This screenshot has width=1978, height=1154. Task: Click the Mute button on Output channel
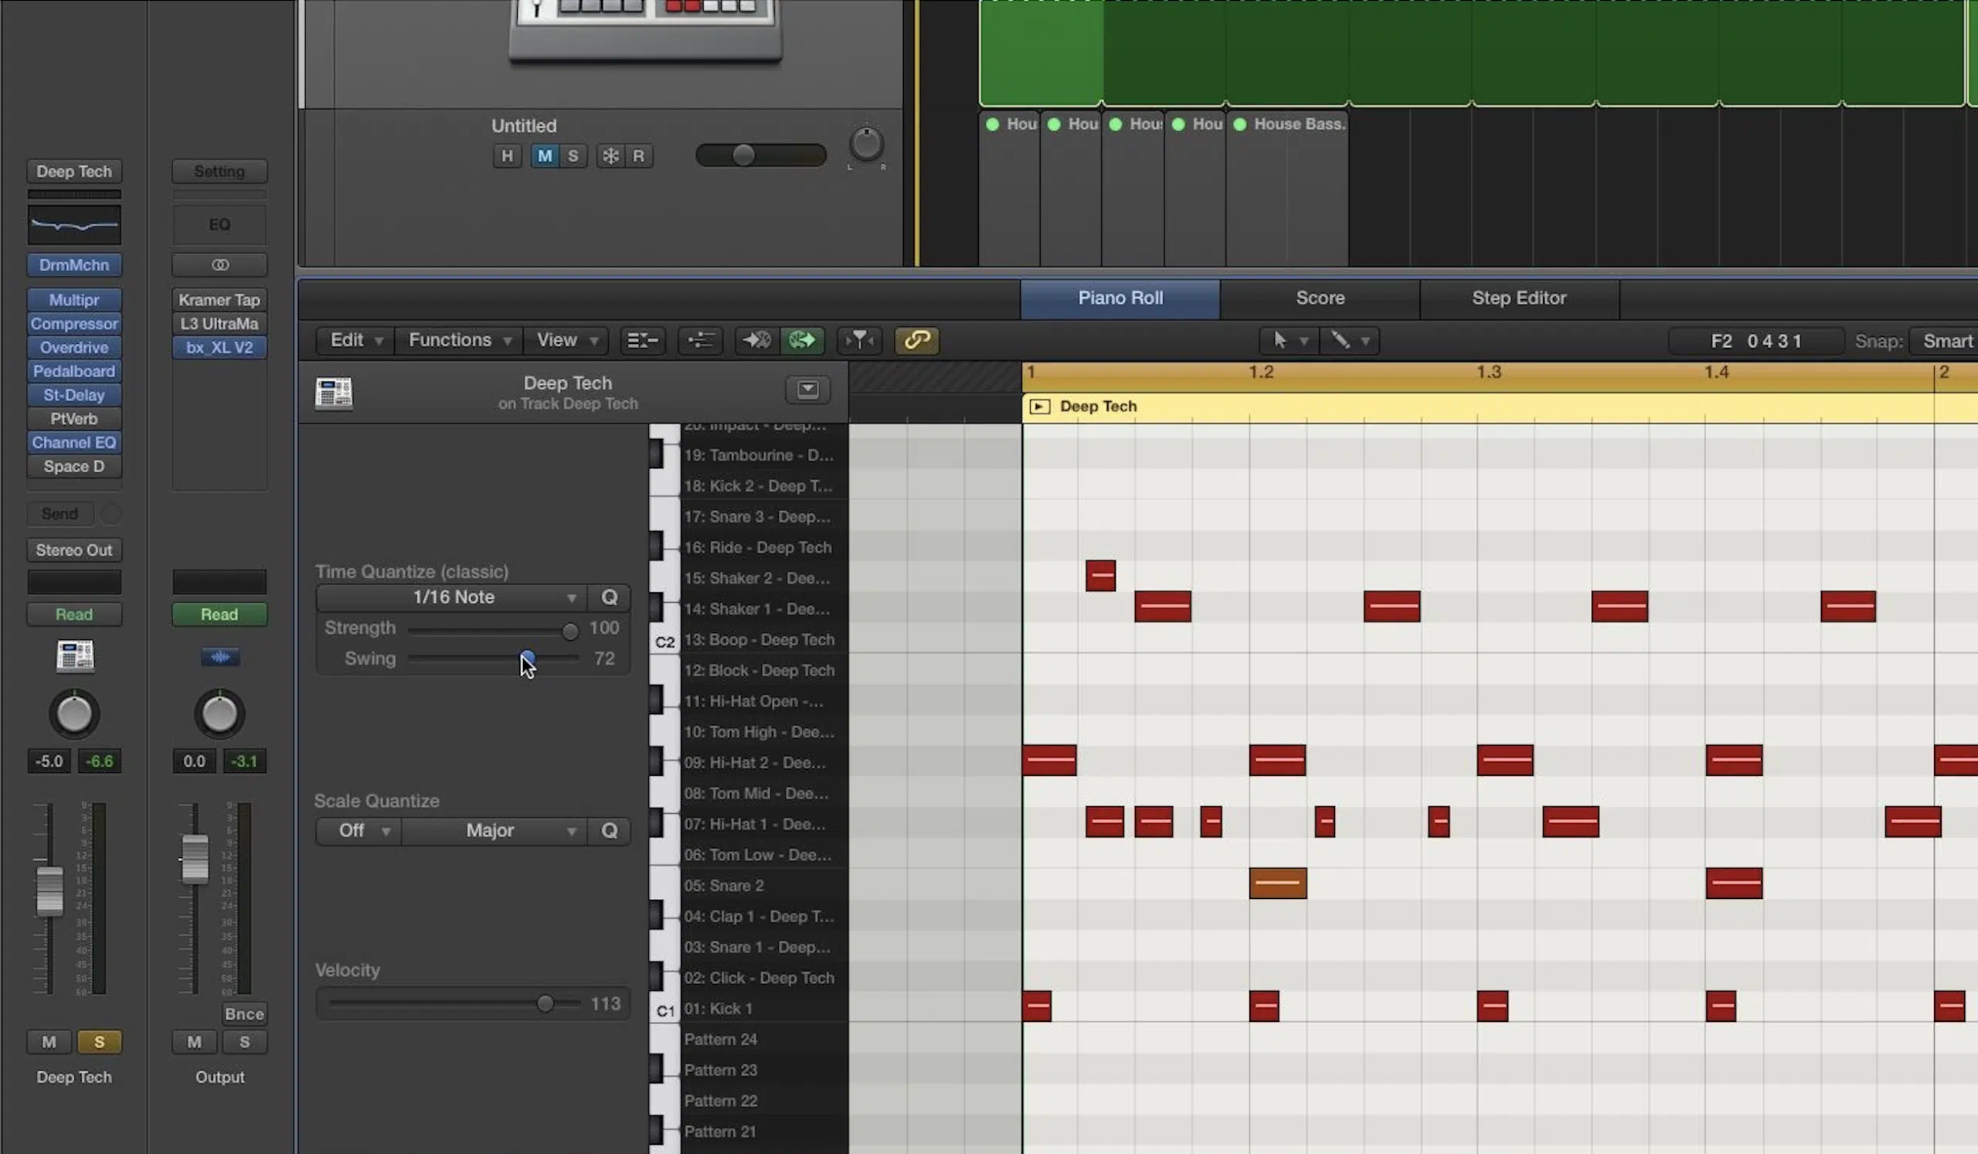[193, 1041]
